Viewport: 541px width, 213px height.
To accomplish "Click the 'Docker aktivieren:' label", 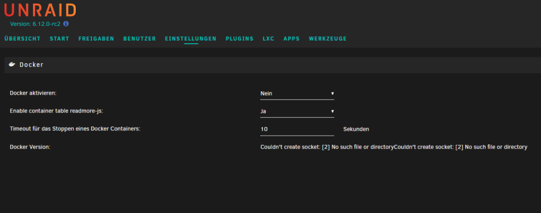I will coord(33,93).
